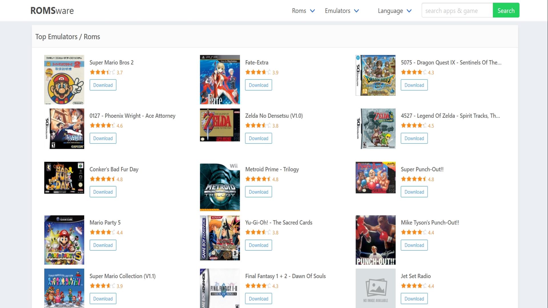This screenshot has height=308, width=548.
Task: Click the green Search button
Action: coord(506,11)
